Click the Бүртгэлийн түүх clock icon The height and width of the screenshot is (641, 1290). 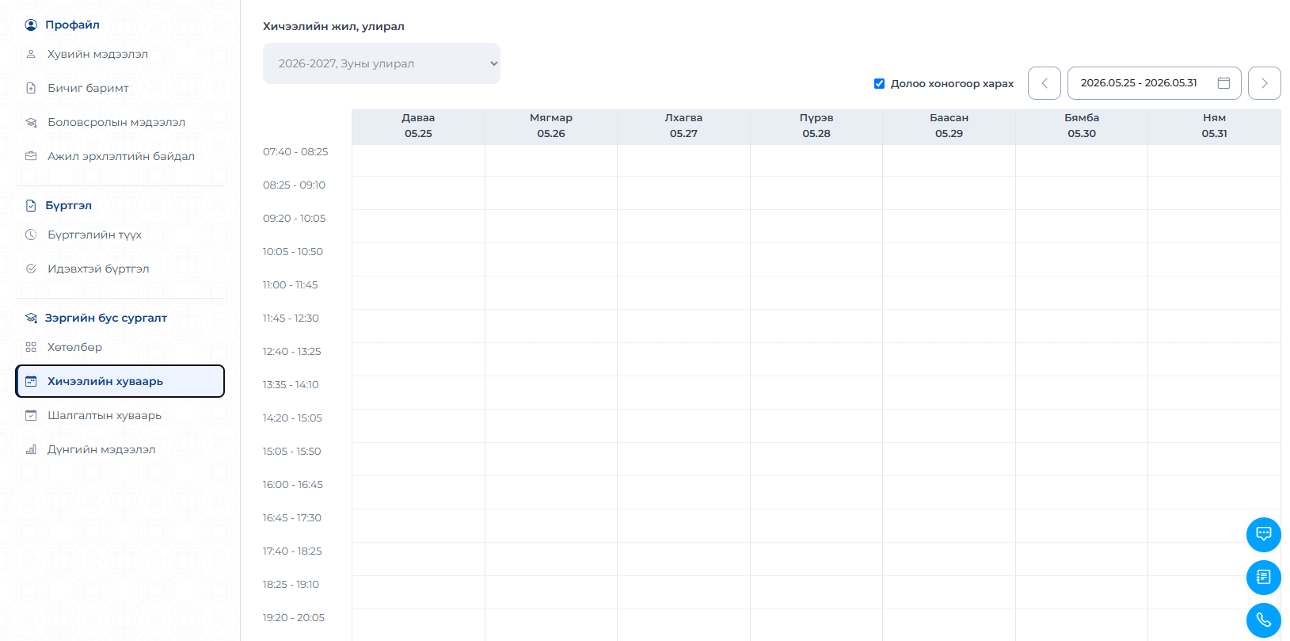click(31, 235)
